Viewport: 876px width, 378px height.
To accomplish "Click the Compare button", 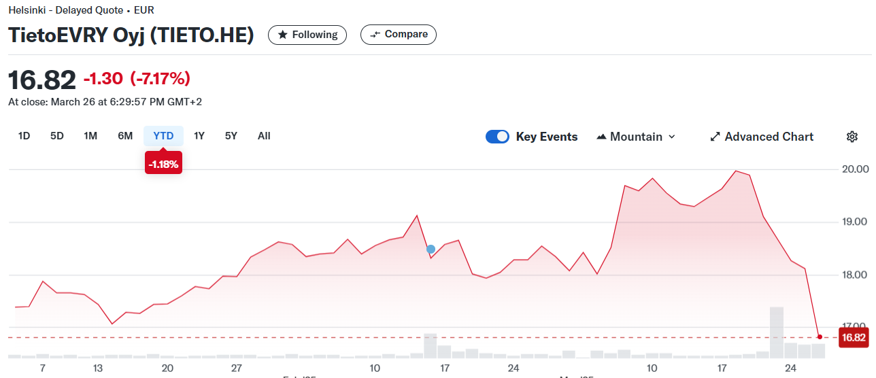I will click(x=399, y=35).
